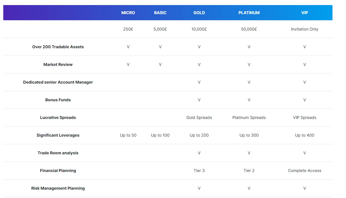Choose the VIP column header

305,13
